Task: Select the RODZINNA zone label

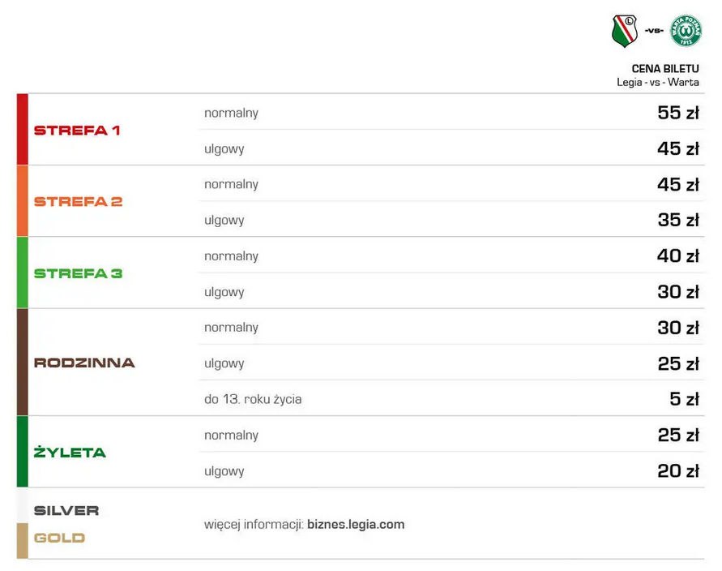Action: point(84,363)
